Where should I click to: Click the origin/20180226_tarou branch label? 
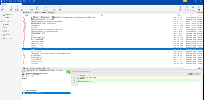[39, 19]
